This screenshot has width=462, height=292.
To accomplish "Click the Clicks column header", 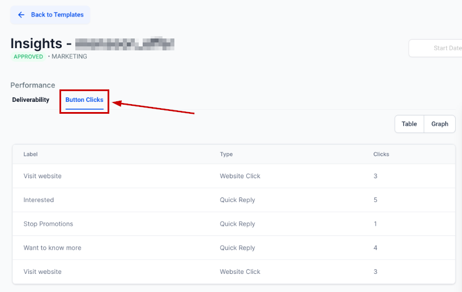I will tap(381, 154).
